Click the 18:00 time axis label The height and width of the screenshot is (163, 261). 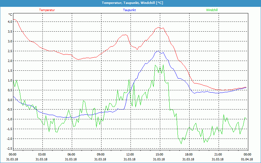pyautogui.click(x=189, y=155)
